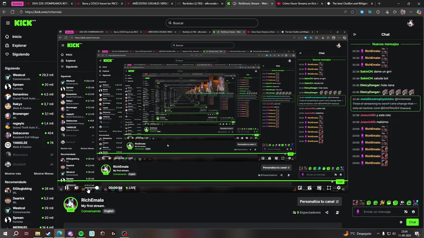Open player settings gear

coord(339,188)
